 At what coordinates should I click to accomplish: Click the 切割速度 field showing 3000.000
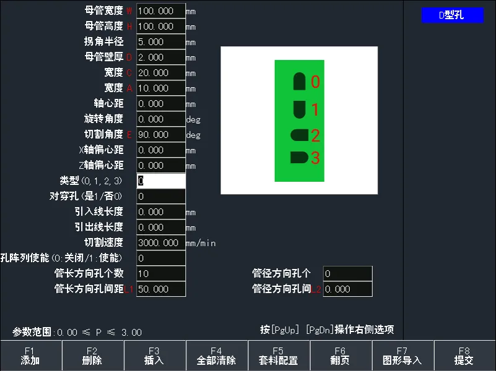(161, 243)
